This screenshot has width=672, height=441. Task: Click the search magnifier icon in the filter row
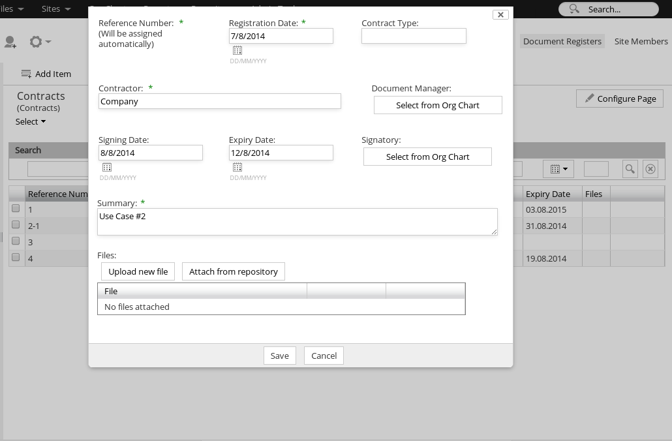click(630, 169)
